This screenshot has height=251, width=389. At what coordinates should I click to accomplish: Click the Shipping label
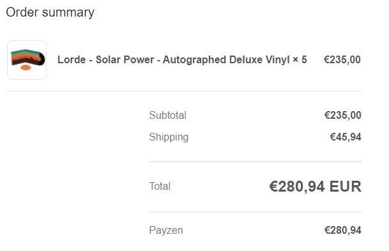point(169,137)
